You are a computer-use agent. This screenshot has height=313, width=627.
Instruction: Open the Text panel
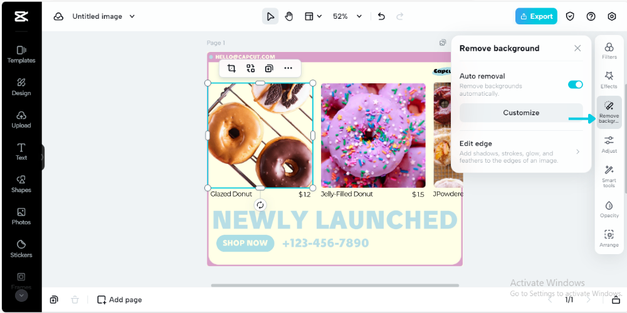21,151
